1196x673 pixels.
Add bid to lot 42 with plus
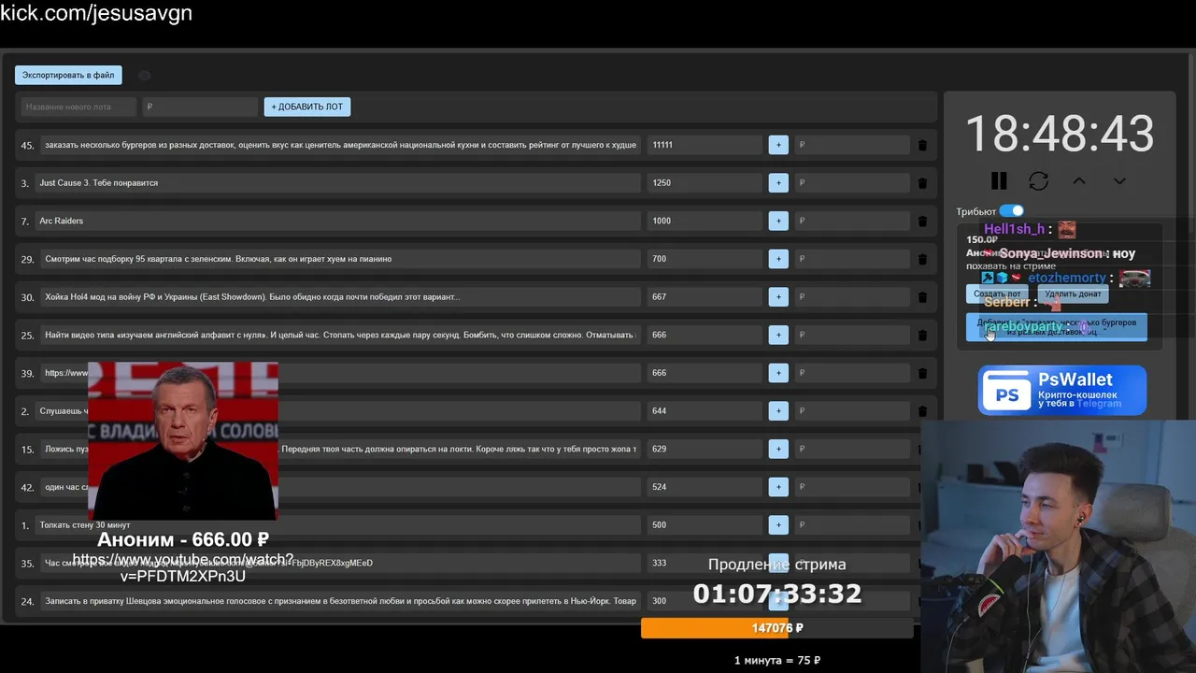click(778, 487)
